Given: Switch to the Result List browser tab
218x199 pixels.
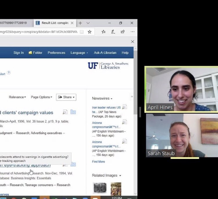Looking at the screenshot, I should click(55, 23).
